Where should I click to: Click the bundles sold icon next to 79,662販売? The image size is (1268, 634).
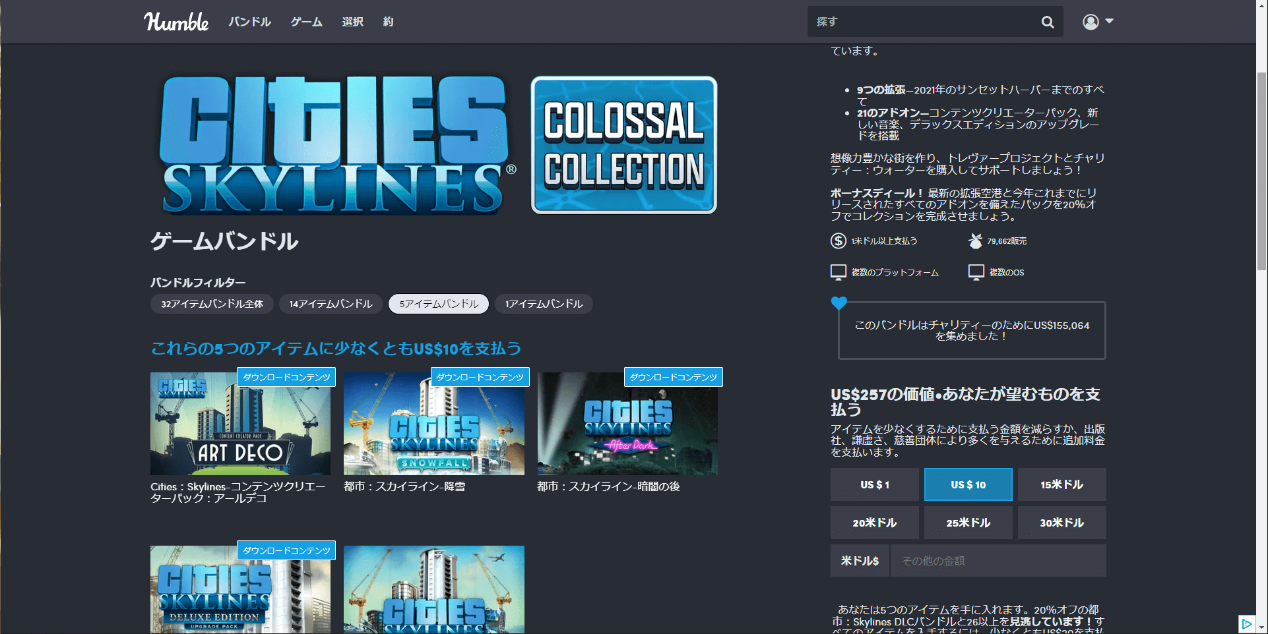coord(975,241)
